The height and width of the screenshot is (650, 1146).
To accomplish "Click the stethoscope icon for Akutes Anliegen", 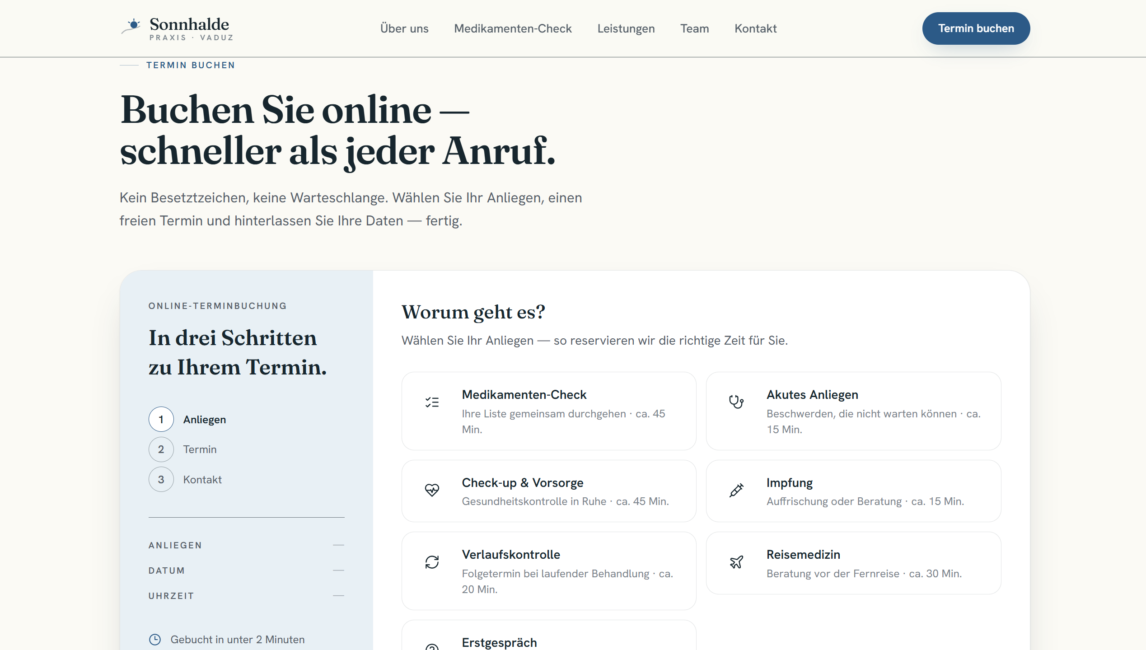I will (x=736, y=402).
